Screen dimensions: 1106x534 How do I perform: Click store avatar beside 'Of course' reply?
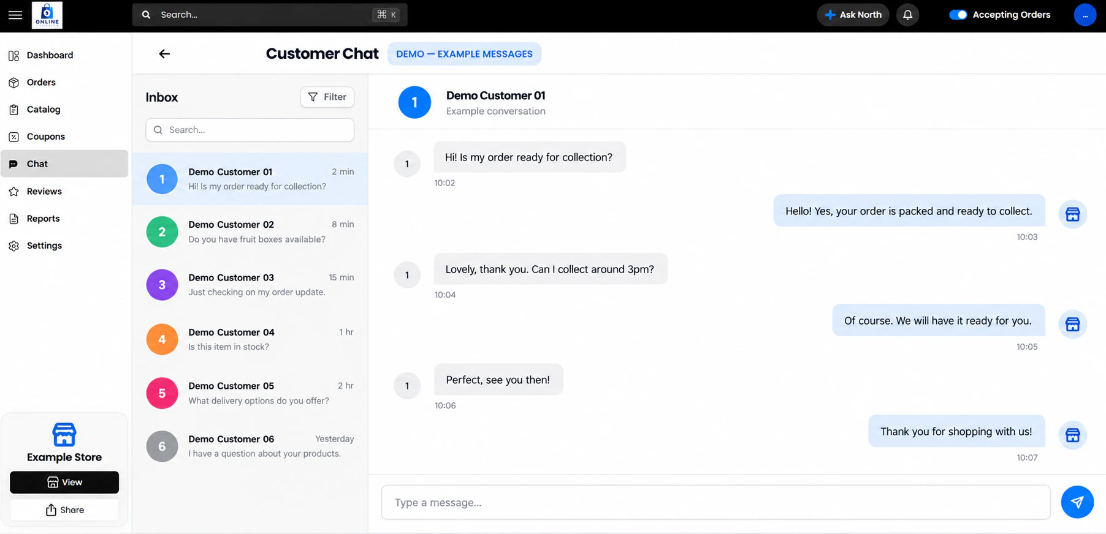click(x=1072, y=324)
